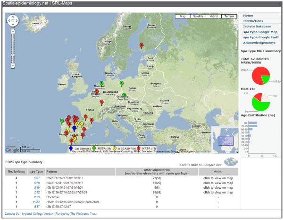Select the yellow marker in Portugal
The height and width of the screenshot is (220, 284).
click(x=68, y=131)
